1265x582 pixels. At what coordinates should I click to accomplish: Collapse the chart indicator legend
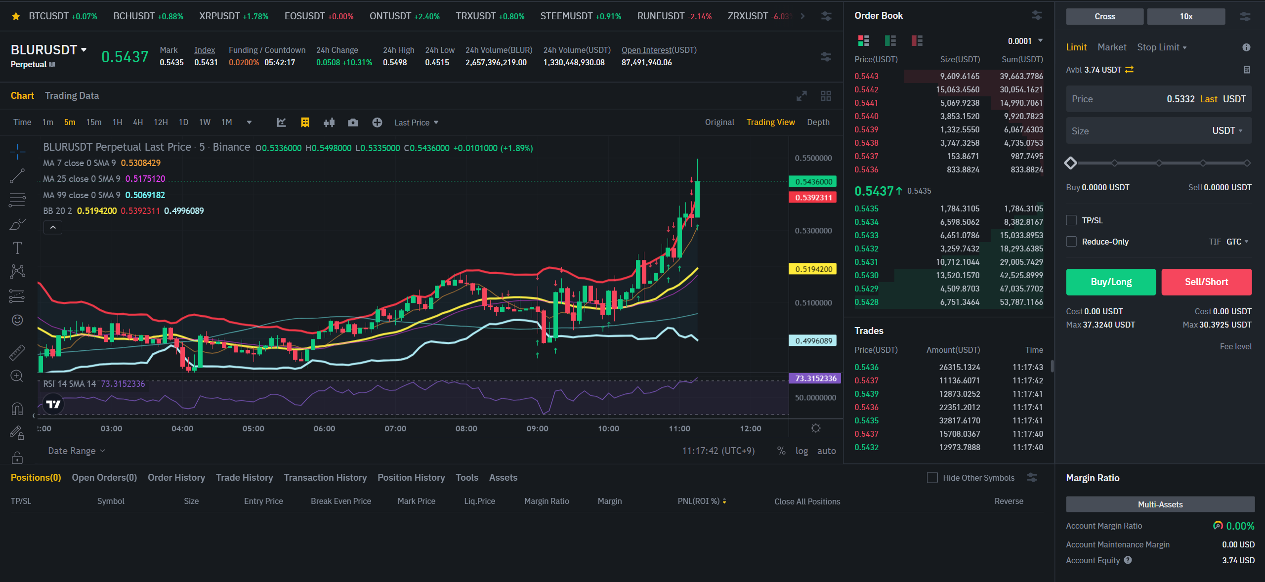(x=53, y=227)
